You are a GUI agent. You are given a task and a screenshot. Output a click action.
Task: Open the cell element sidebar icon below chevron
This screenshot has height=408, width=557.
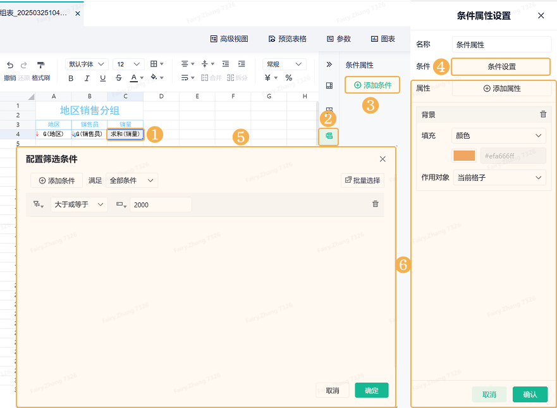click(x=329, y=85)
